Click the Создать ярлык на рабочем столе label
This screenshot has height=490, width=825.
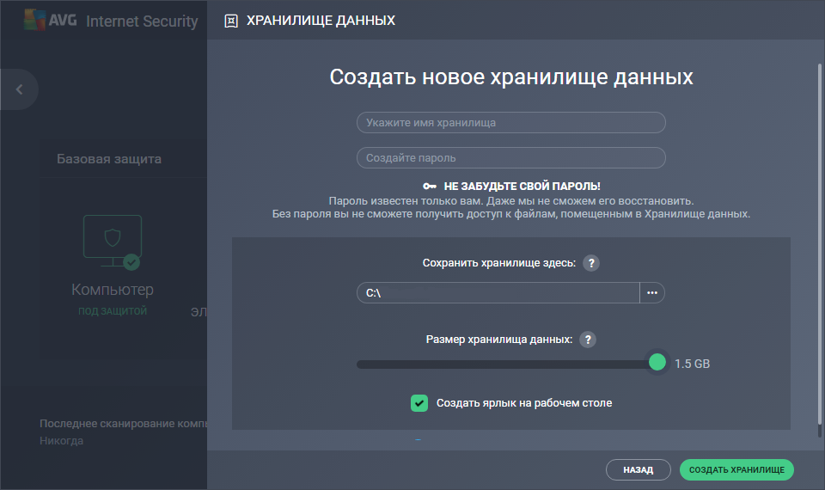click(524, 403)
